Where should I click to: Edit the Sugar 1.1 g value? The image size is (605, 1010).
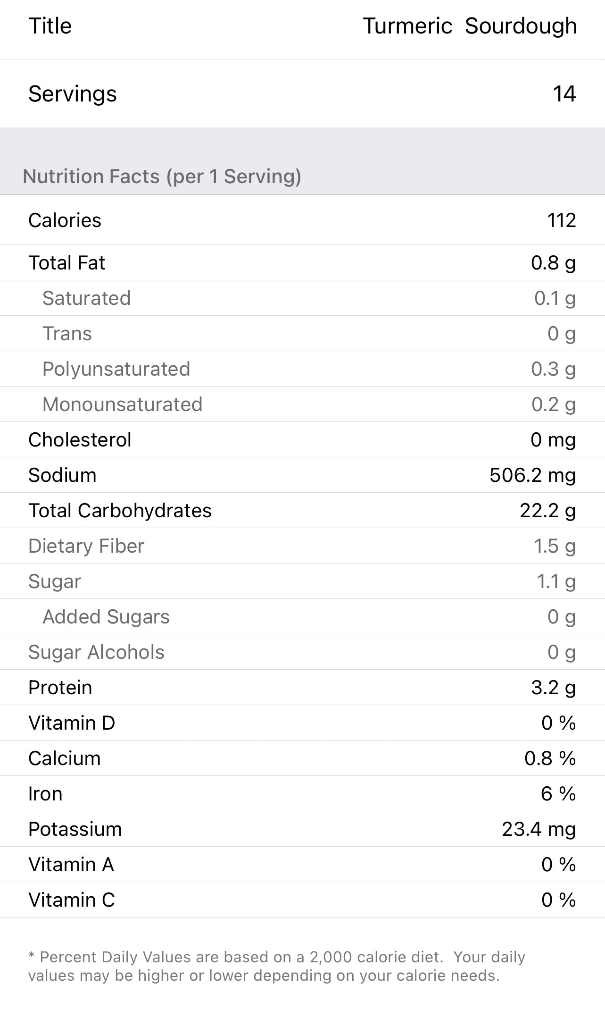pos(556,581)
